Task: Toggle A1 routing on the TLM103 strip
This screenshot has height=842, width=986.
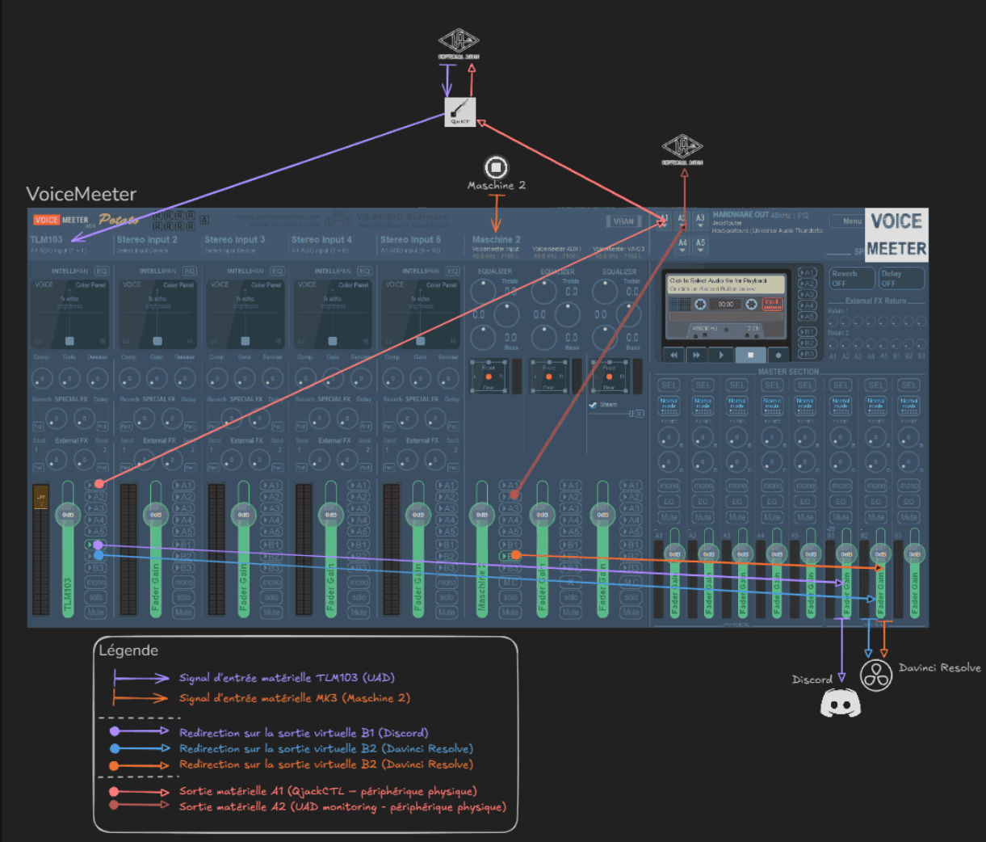Action: [x=96, y=485]
